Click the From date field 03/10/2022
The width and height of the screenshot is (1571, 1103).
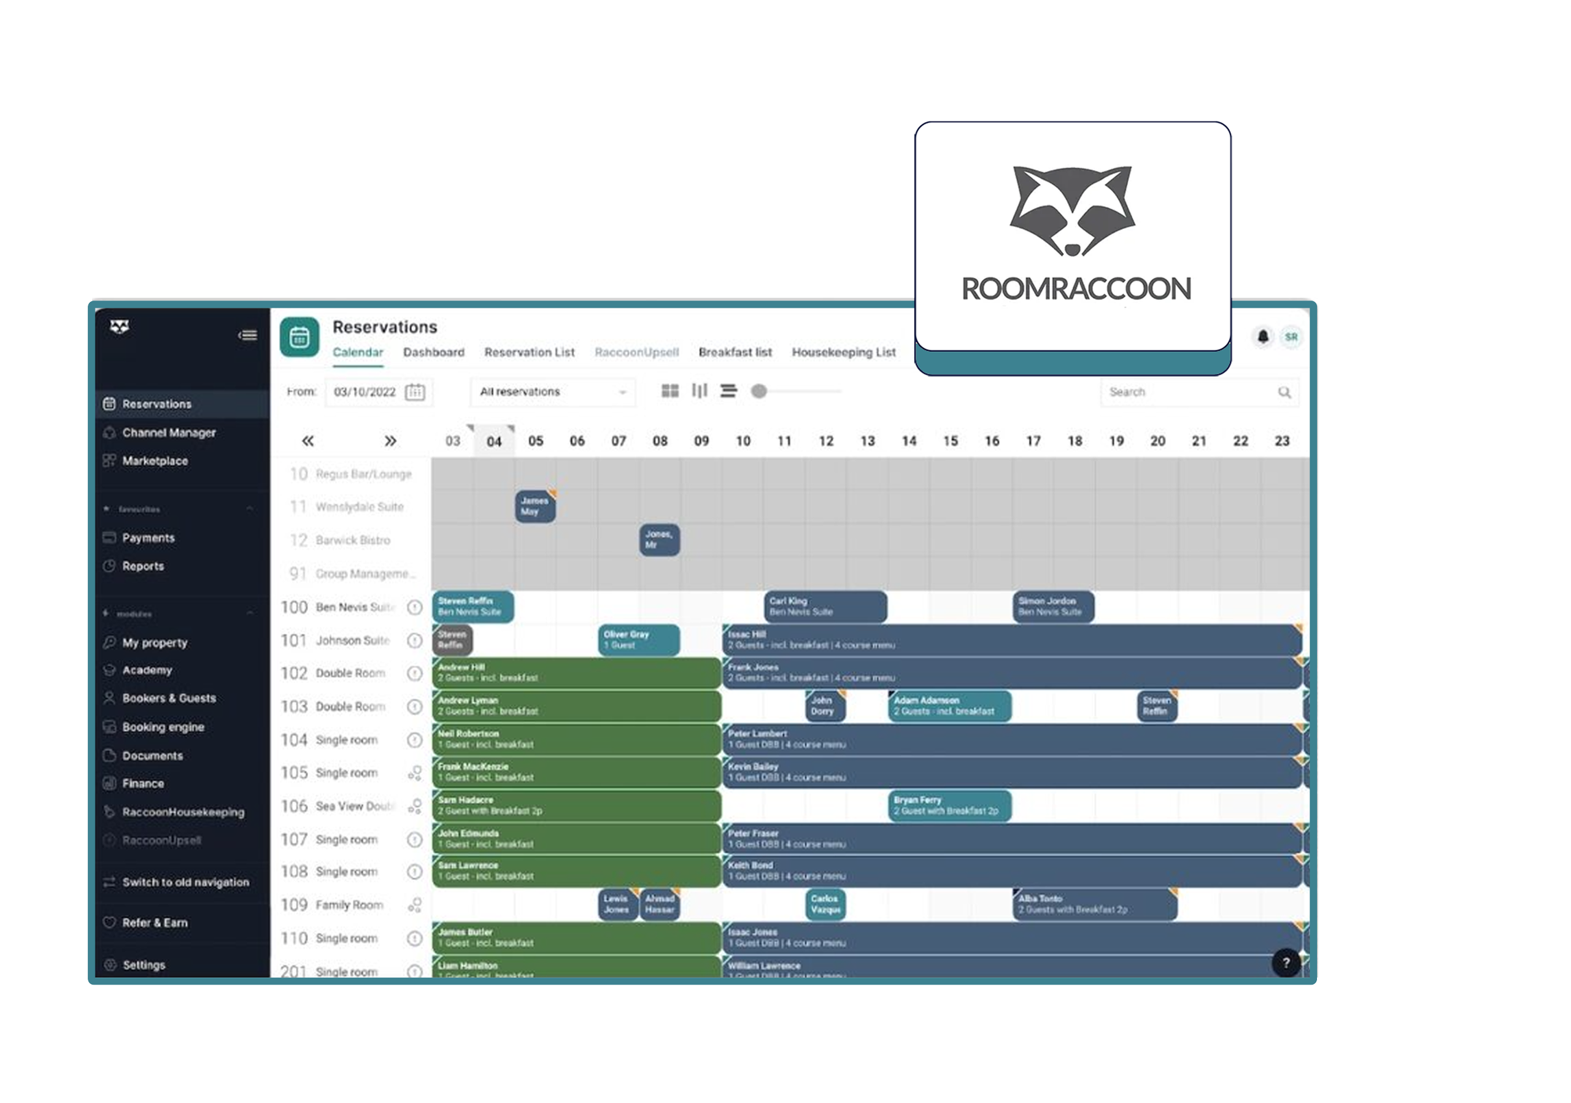[379, 392]
